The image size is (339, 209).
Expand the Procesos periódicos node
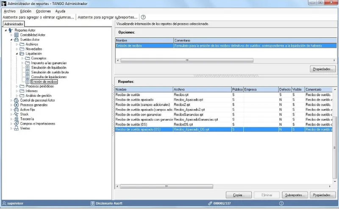[17, 86]
